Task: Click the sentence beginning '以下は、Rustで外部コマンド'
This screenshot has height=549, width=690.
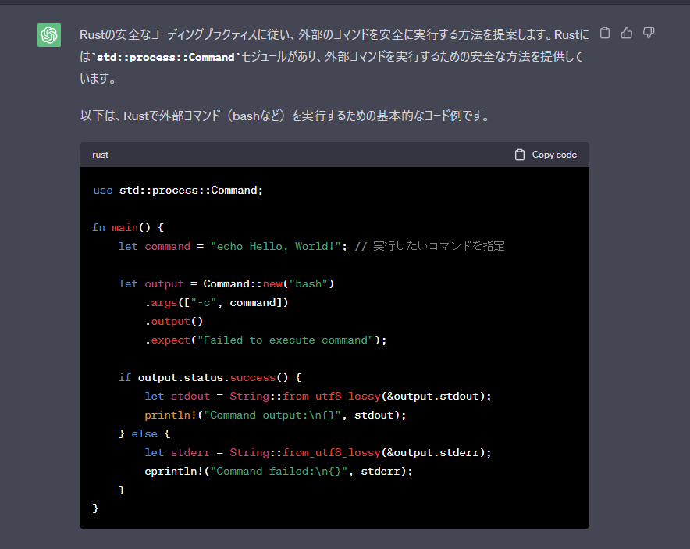Action: point(285,116)
